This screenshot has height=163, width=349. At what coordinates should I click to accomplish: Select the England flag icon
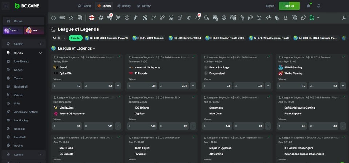(92, 17)
